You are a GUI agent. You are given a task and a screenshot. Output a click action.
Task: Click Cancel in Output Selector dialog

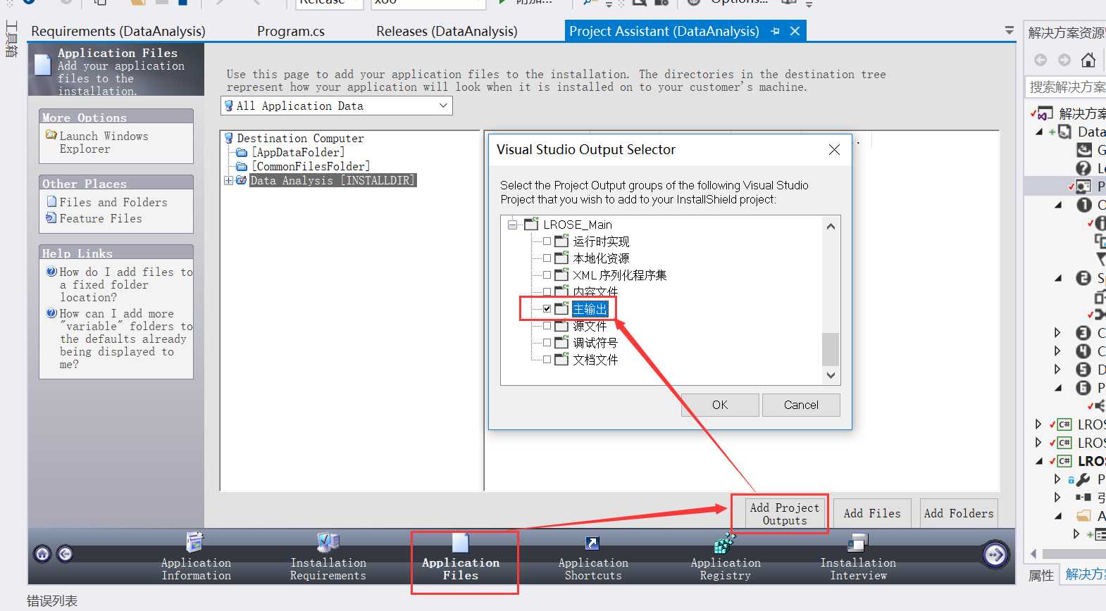pyautogui.click(x=801, y=405)
